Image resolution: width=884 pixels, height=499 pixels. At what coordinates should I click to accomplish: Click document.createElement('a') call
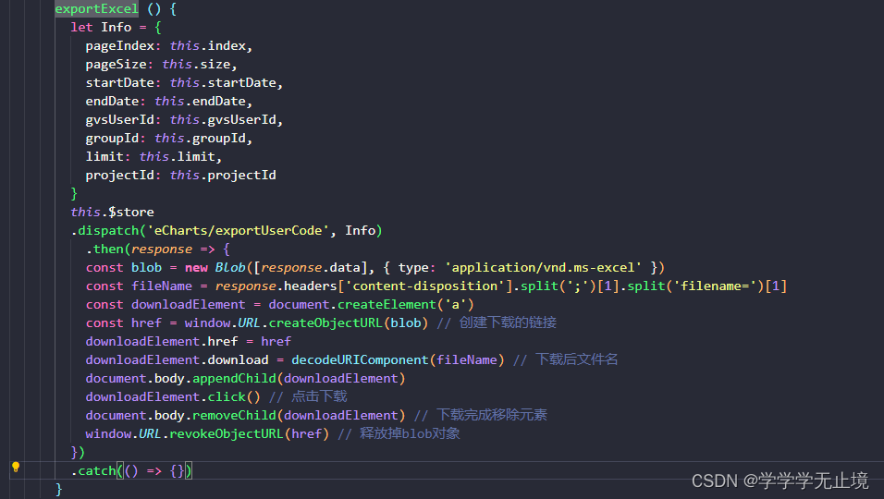click(371, 305)
